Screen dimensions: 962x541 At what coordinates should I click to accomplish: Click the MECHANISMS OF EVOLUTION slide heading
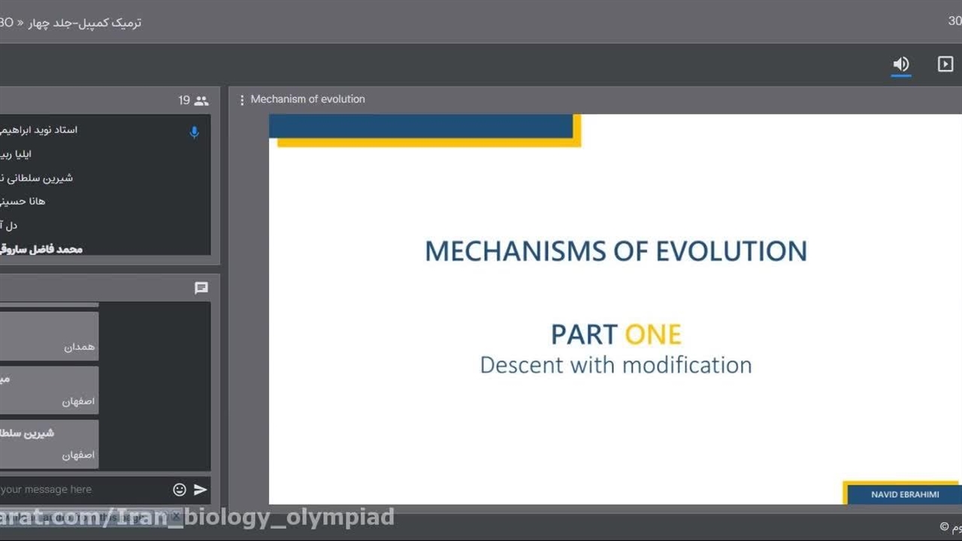616,251
